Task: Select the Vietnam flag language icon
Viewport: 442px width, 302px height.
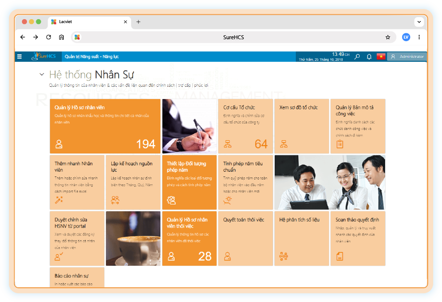Action: pyautogui.click(x=381, y=57)
